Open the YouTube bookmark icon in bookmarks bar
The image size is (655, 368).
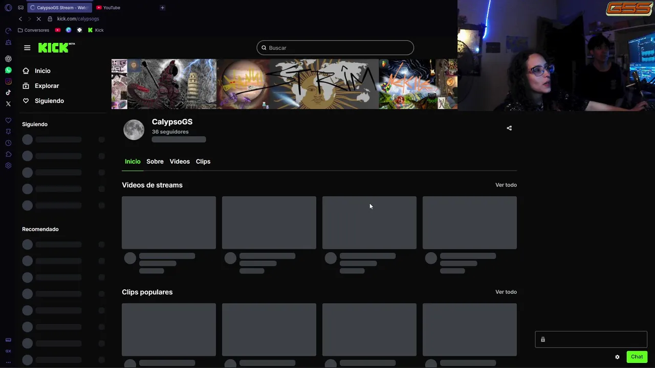[57, 30]
